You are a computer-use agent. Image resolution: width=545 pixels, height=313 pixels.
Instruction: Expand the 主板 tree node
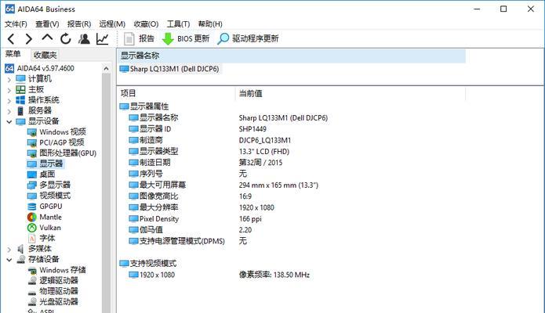pos(9,90)
